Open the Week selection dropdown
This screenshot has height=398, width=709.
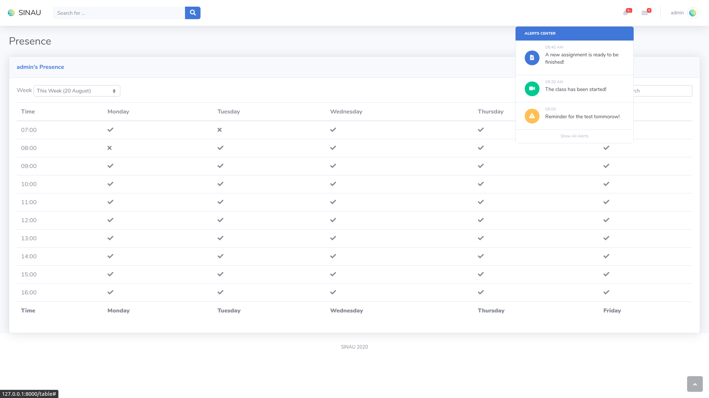[x=77, y=91]
